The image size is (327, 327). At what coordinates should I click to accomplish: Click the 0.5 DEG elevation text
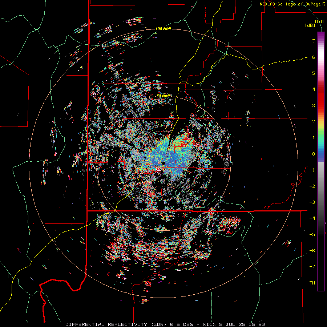[x=182, y=324]
